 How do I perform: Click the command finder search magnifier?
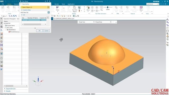158,4
